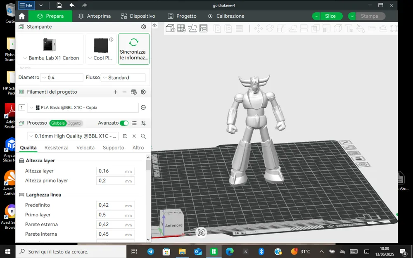The width and height of the screenshot is (413, 258).
Task: Switch to the Anteprima tab
Action: 95,16
